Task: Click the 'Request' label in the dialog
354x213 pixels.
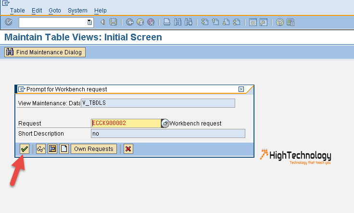Action: pyautogui.click(x=29, y=124)
